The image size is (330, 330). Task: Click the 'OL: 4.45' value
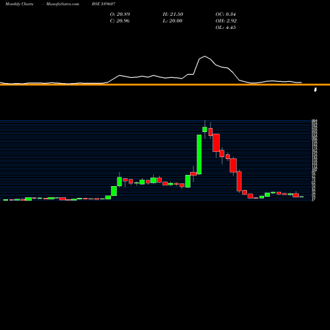[x=226, y=28]
